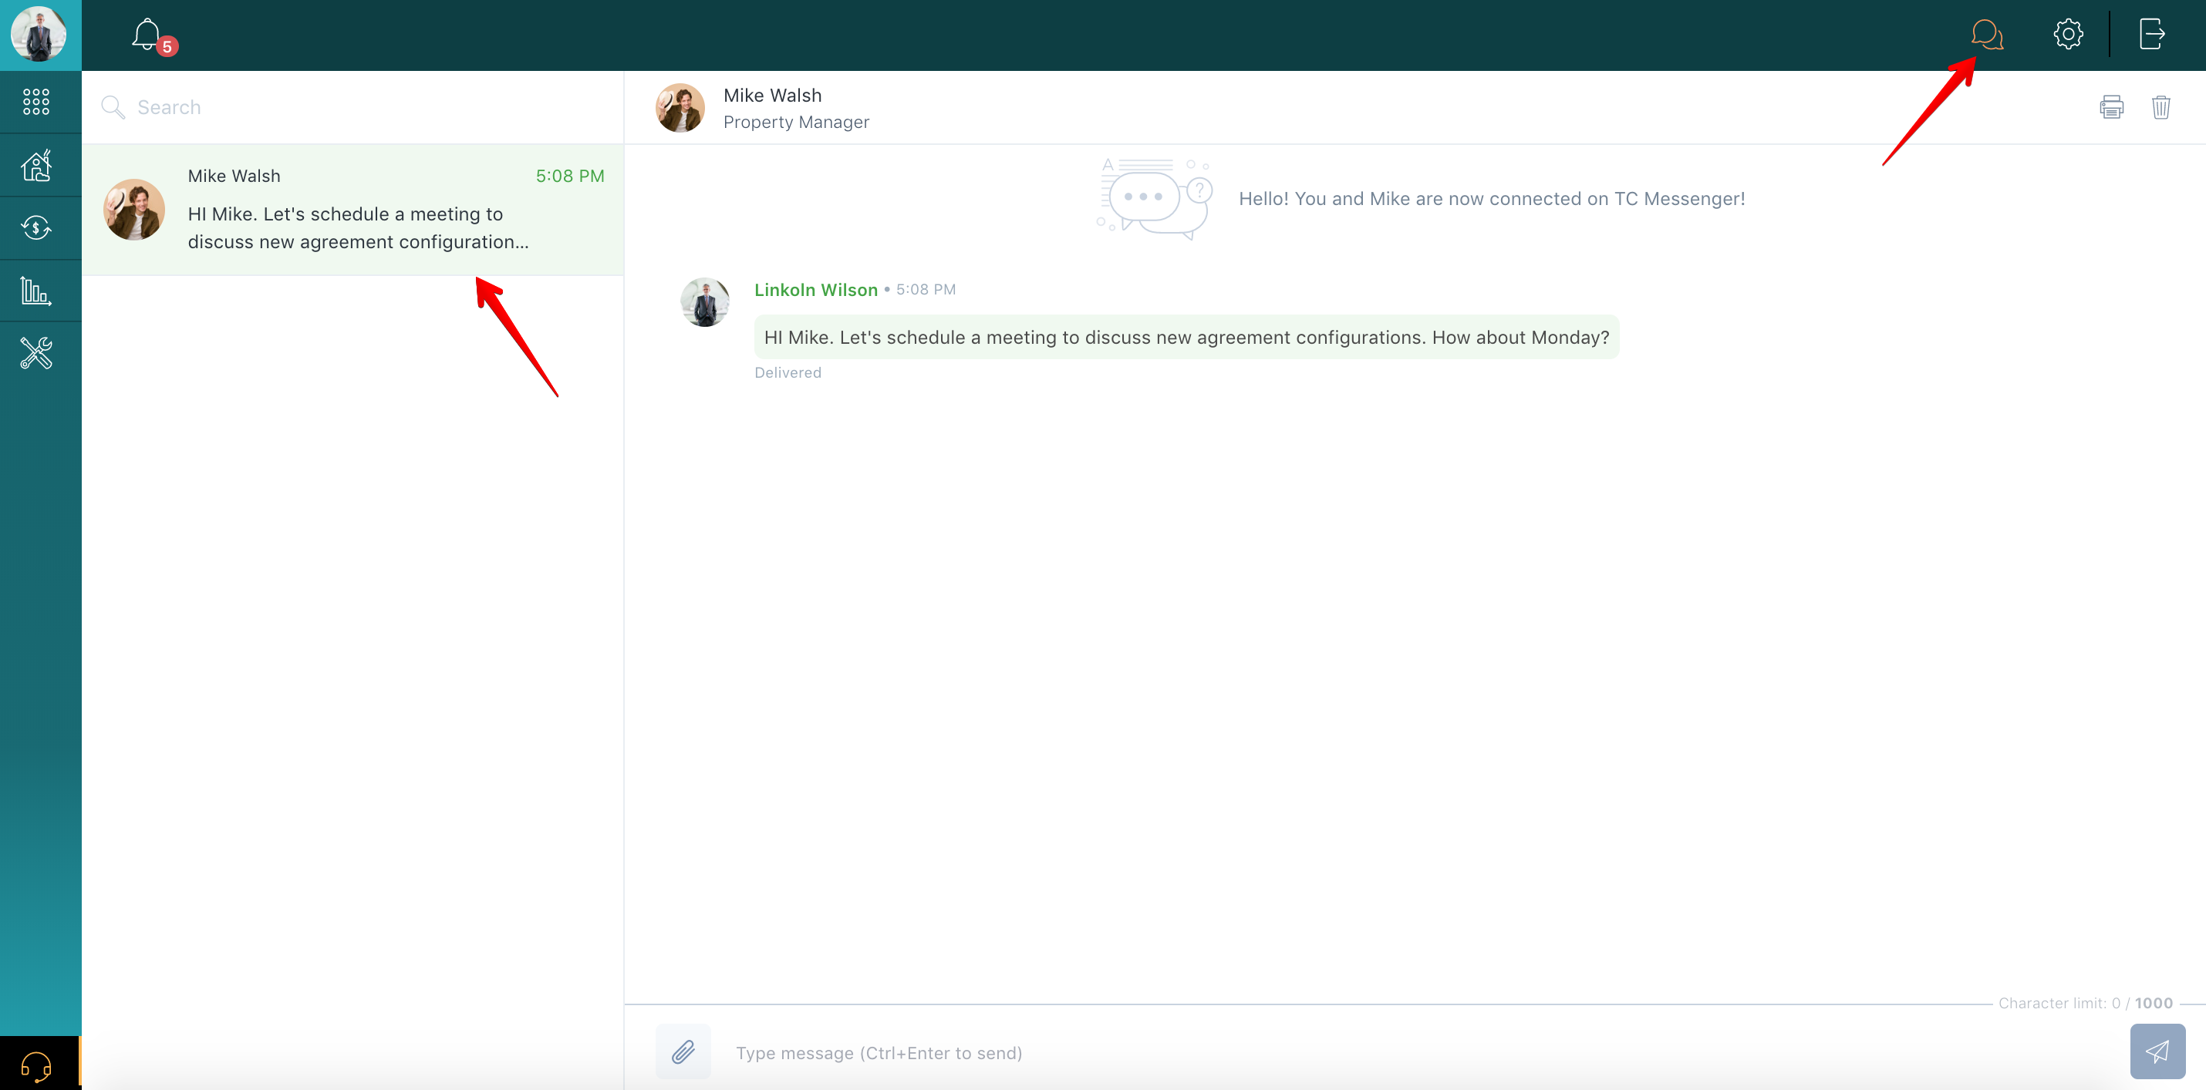Open the dashboard grid menu icon
2206x1090 pixels.
[36, 102]
